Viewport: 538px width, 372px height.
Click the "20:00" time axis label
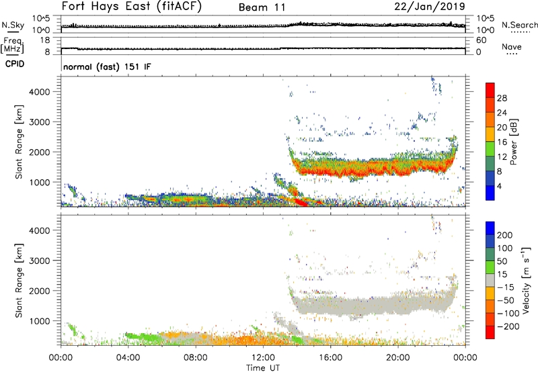pos(397,358)
